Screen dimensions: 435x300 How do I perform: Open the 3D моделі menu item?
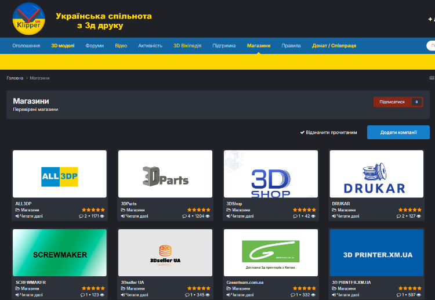pos(63,46)
